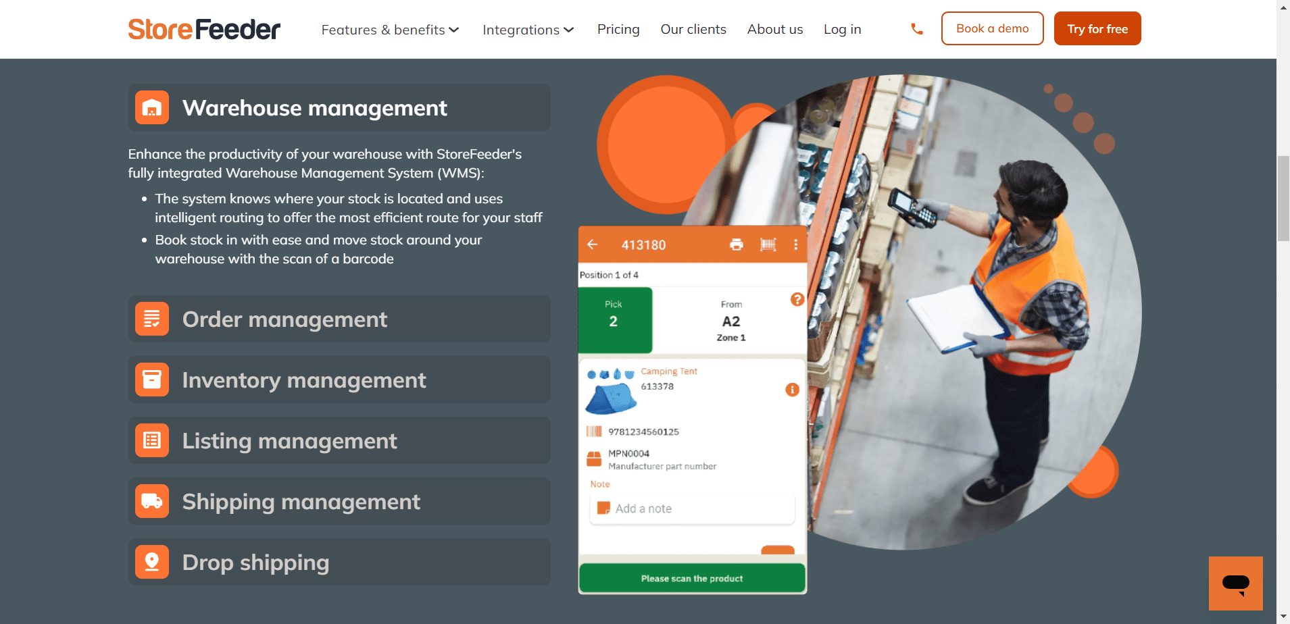This screenshot has width=1290, height=624.
Task: Click the orange question mark help icon
Action: click(797, 299)
